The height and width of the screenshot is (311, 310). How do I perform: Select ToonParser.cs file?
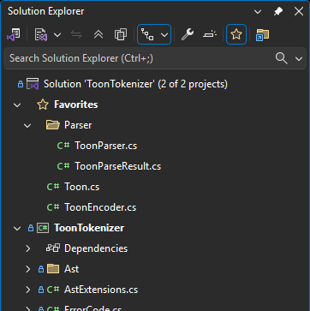point(106,146)
